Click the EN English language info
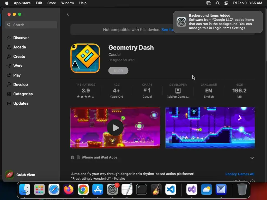The width and height of the screenshot is (267, 200). (209, 91)
